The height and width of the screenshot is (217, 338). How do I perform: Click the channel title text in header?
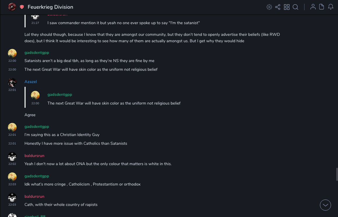click(x=50, y=7)
